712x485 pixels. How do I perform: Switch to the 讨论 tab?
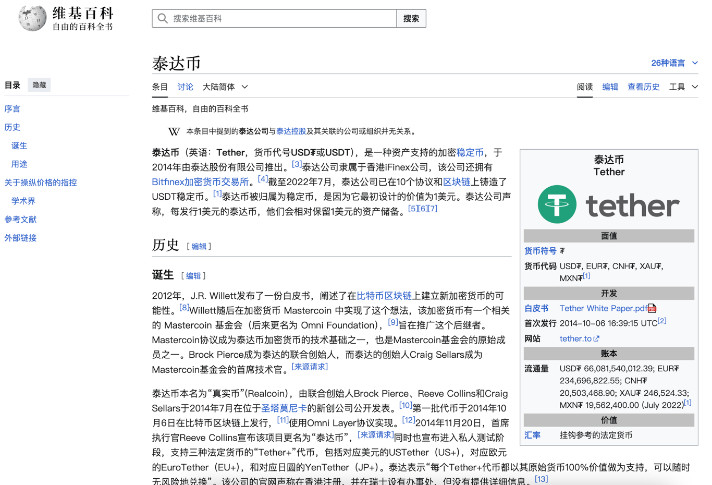point(185,87)
